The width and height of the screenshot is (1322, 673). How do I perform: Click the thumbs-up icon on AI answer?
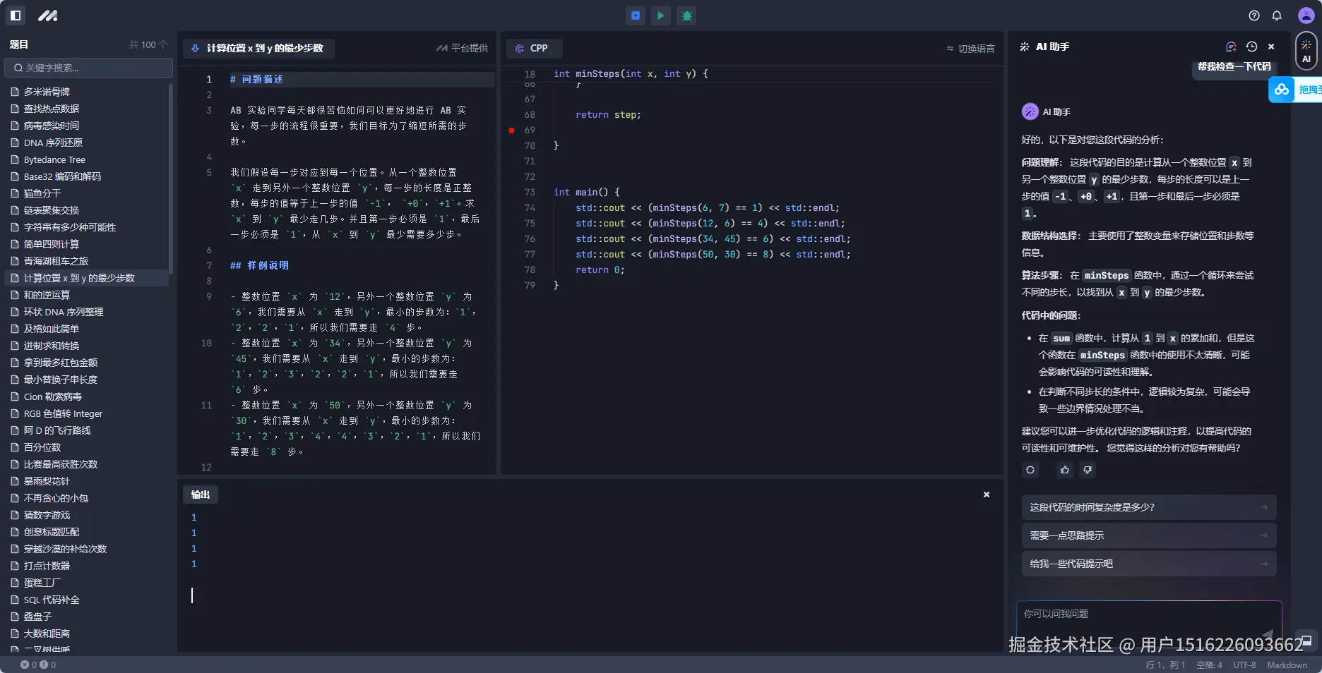coord(1065,470)
